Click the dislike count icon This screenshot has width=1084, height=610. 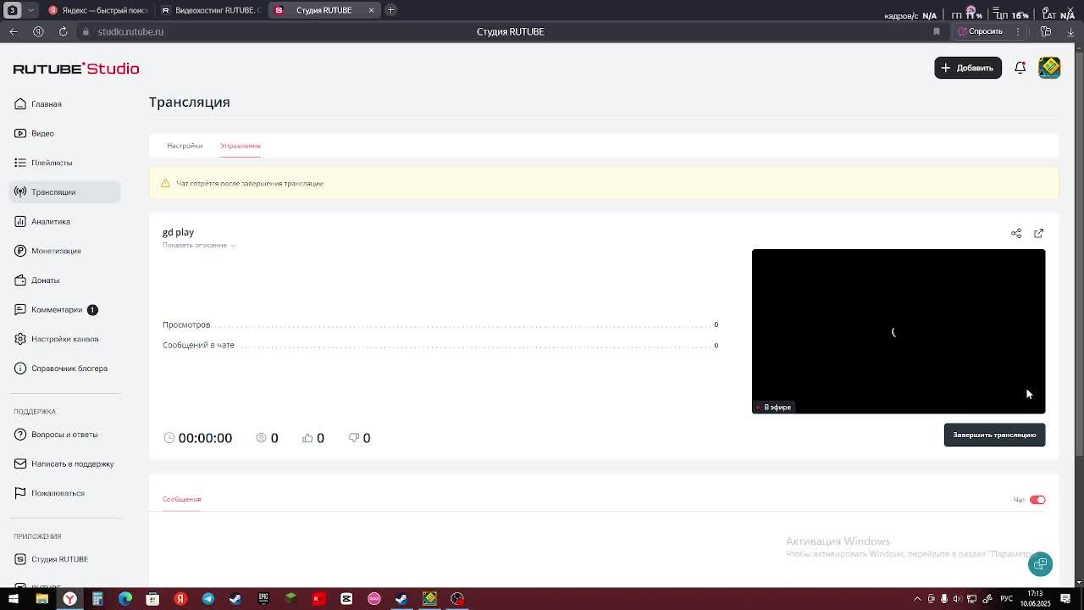(x=353, y=437)
